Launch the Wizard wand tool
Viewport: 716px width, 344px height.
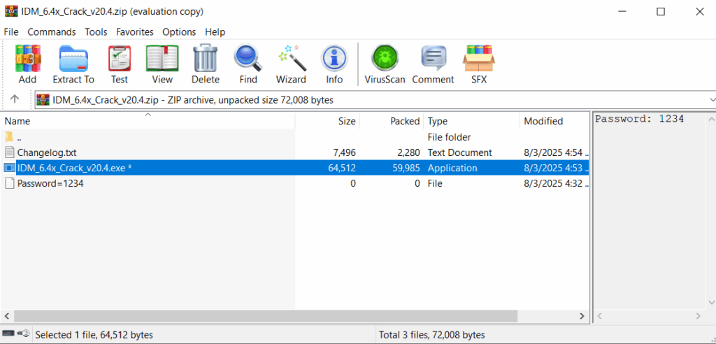coord(291,59)
